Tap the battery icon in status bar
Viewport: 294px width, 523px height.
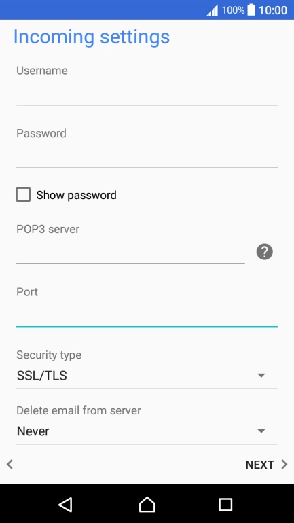tap(251, 10)
